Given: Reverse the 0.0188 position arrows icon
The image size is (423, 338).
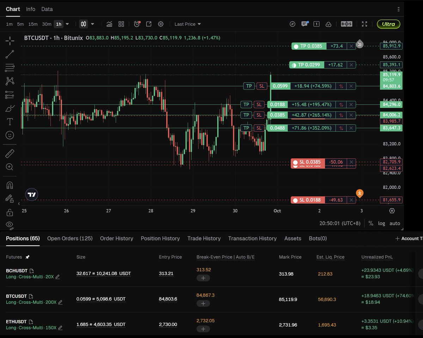Looking at the screenshot, I should pos(341,104).
